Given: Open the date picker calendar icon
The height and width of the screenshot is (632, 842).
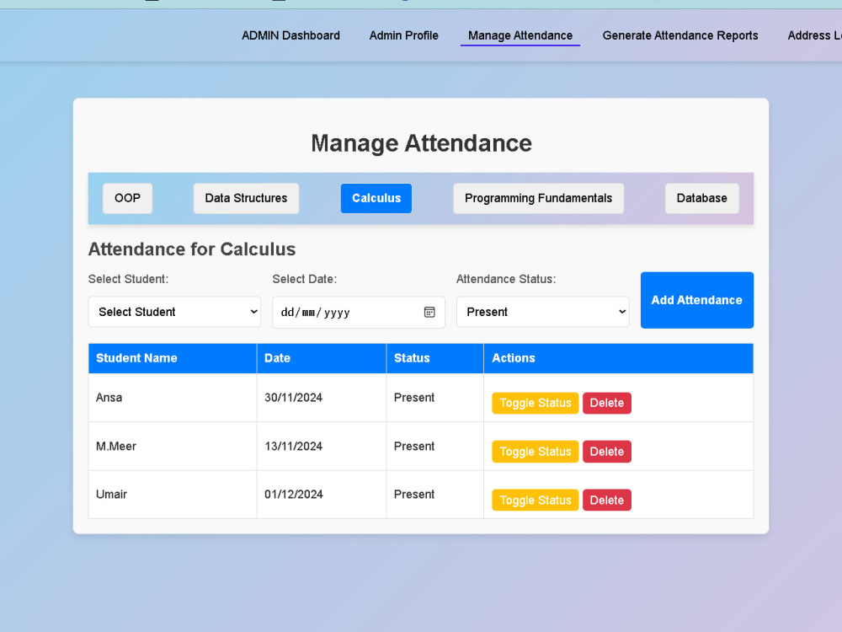Looking at the screenshot, I should [x=429, y=313].
